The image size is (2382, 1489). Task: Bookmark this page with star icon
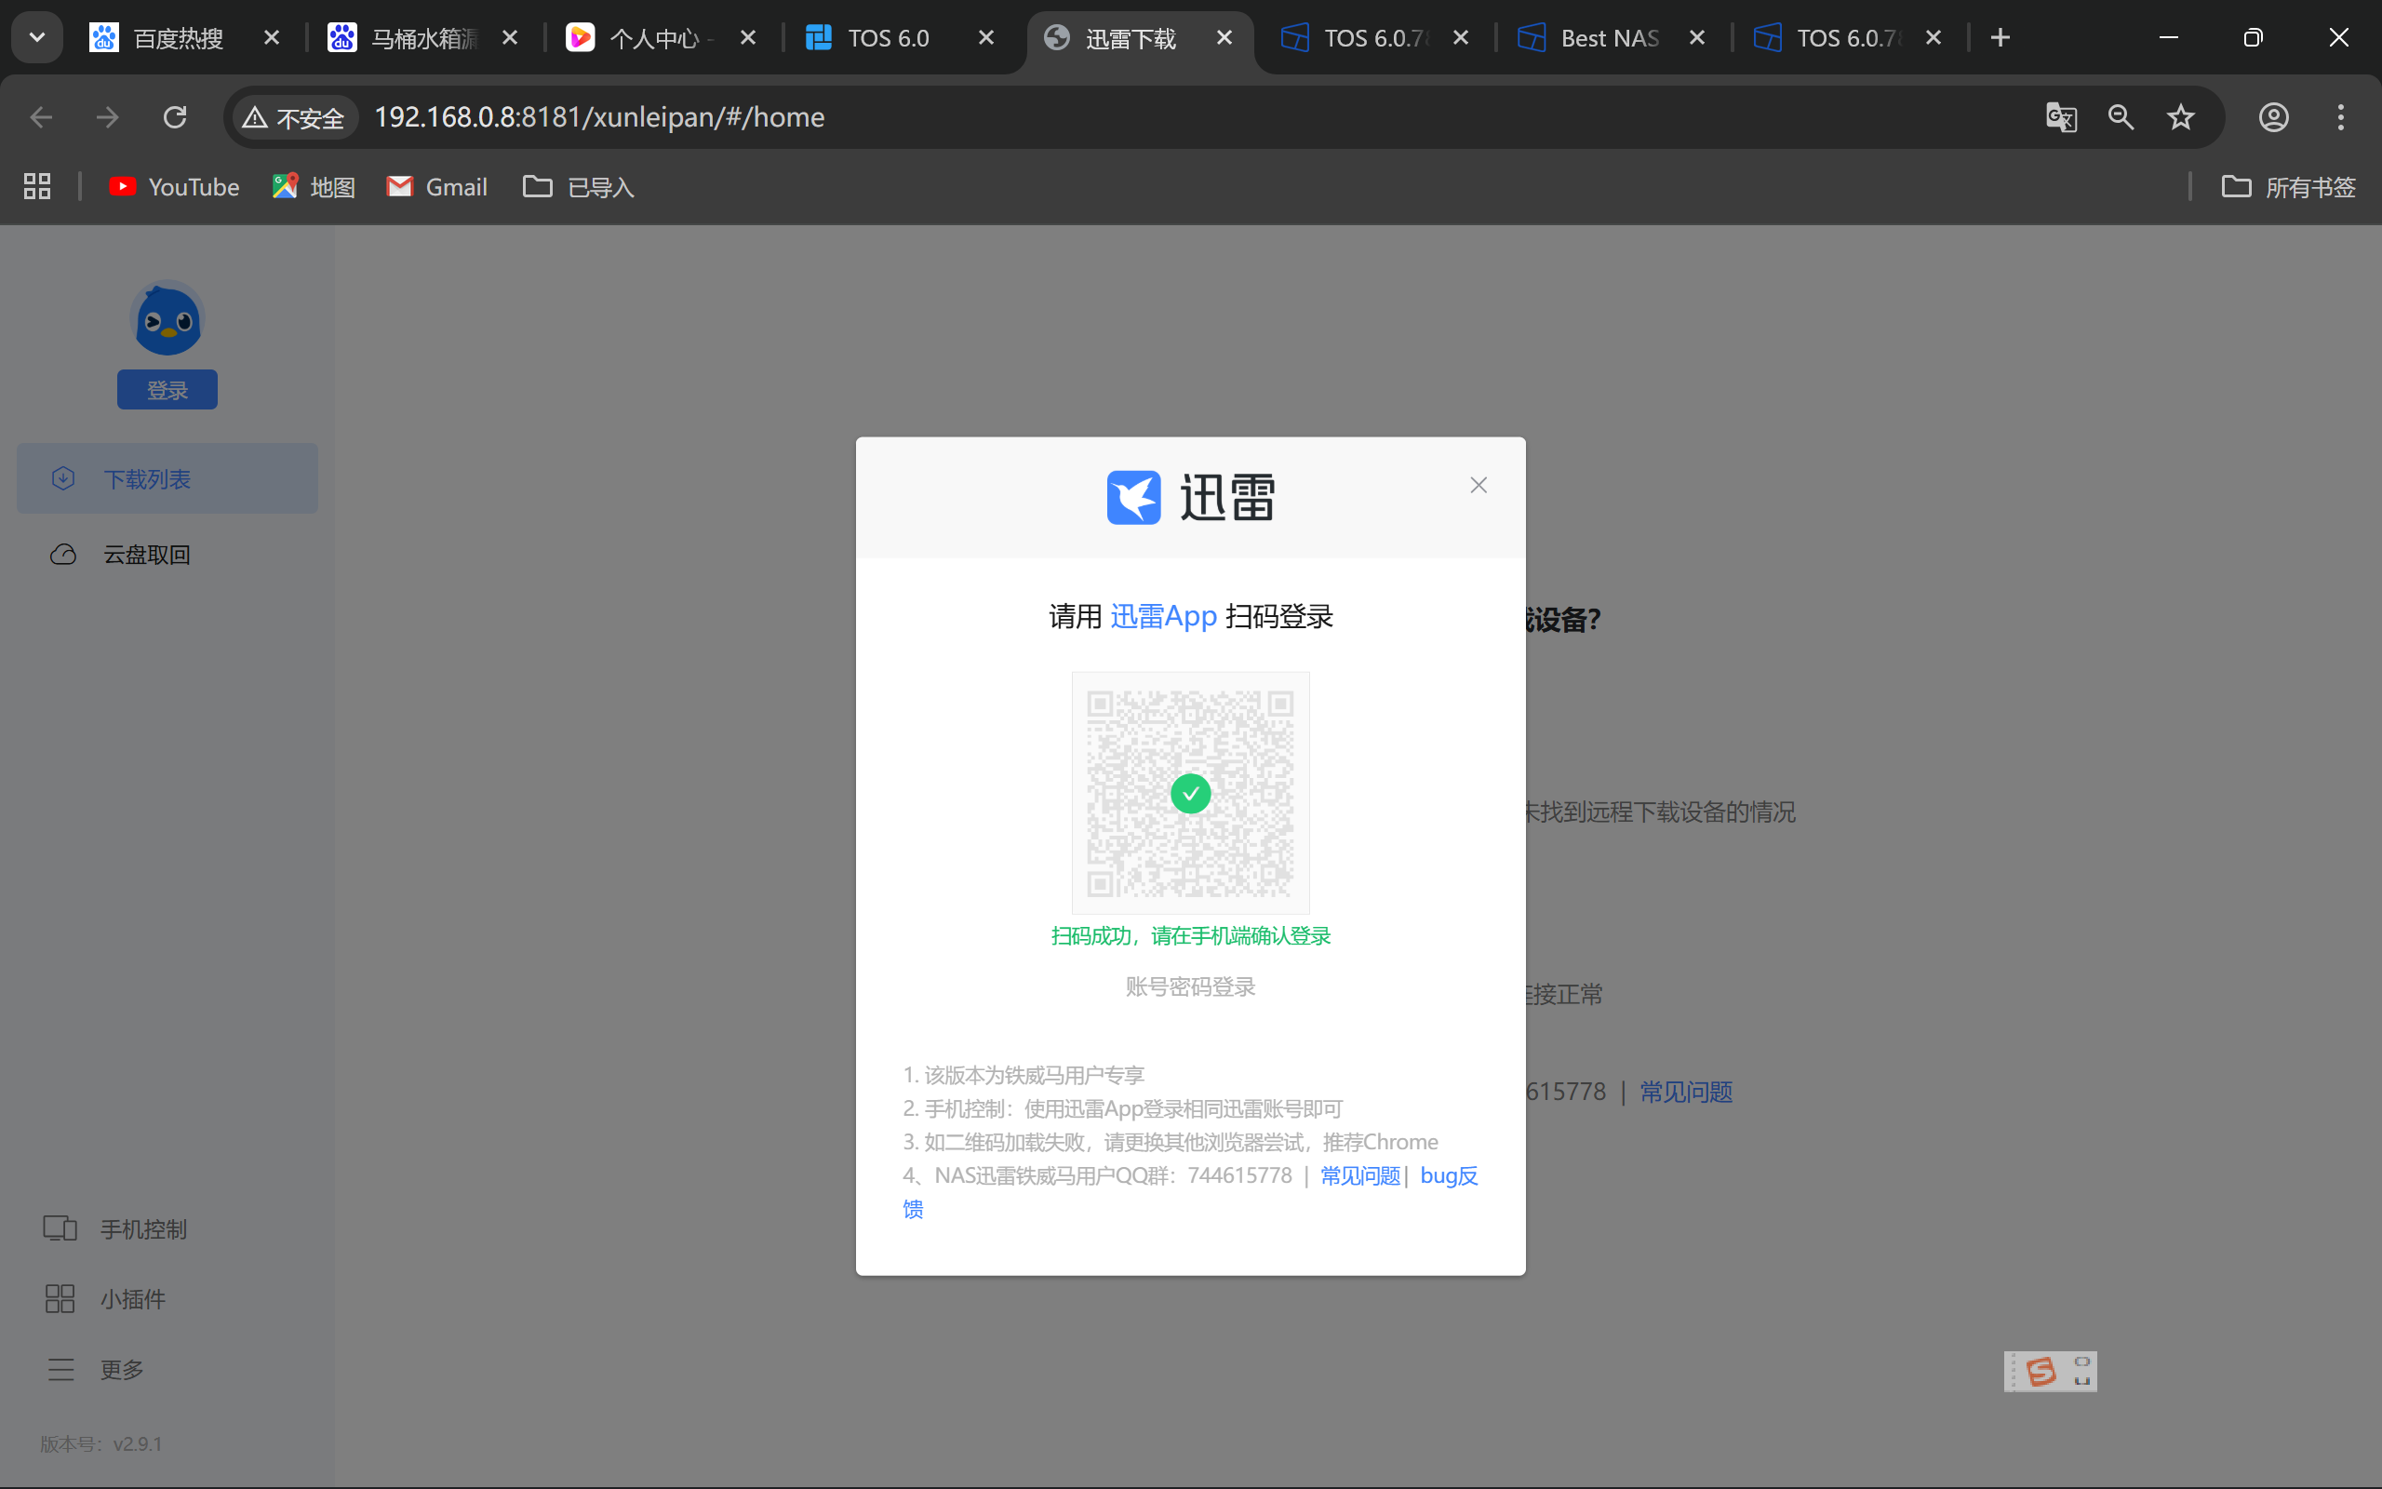(2180, 117)
